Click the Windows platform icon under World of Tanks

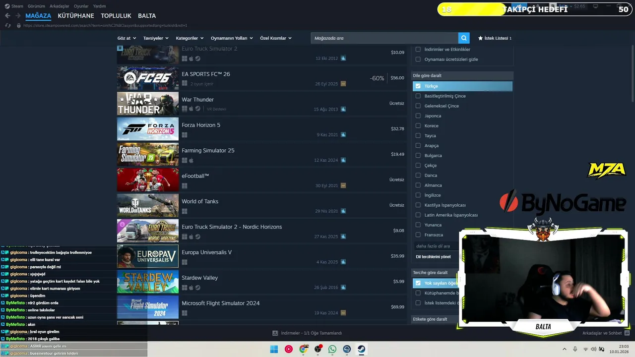[x=185, y=211]
